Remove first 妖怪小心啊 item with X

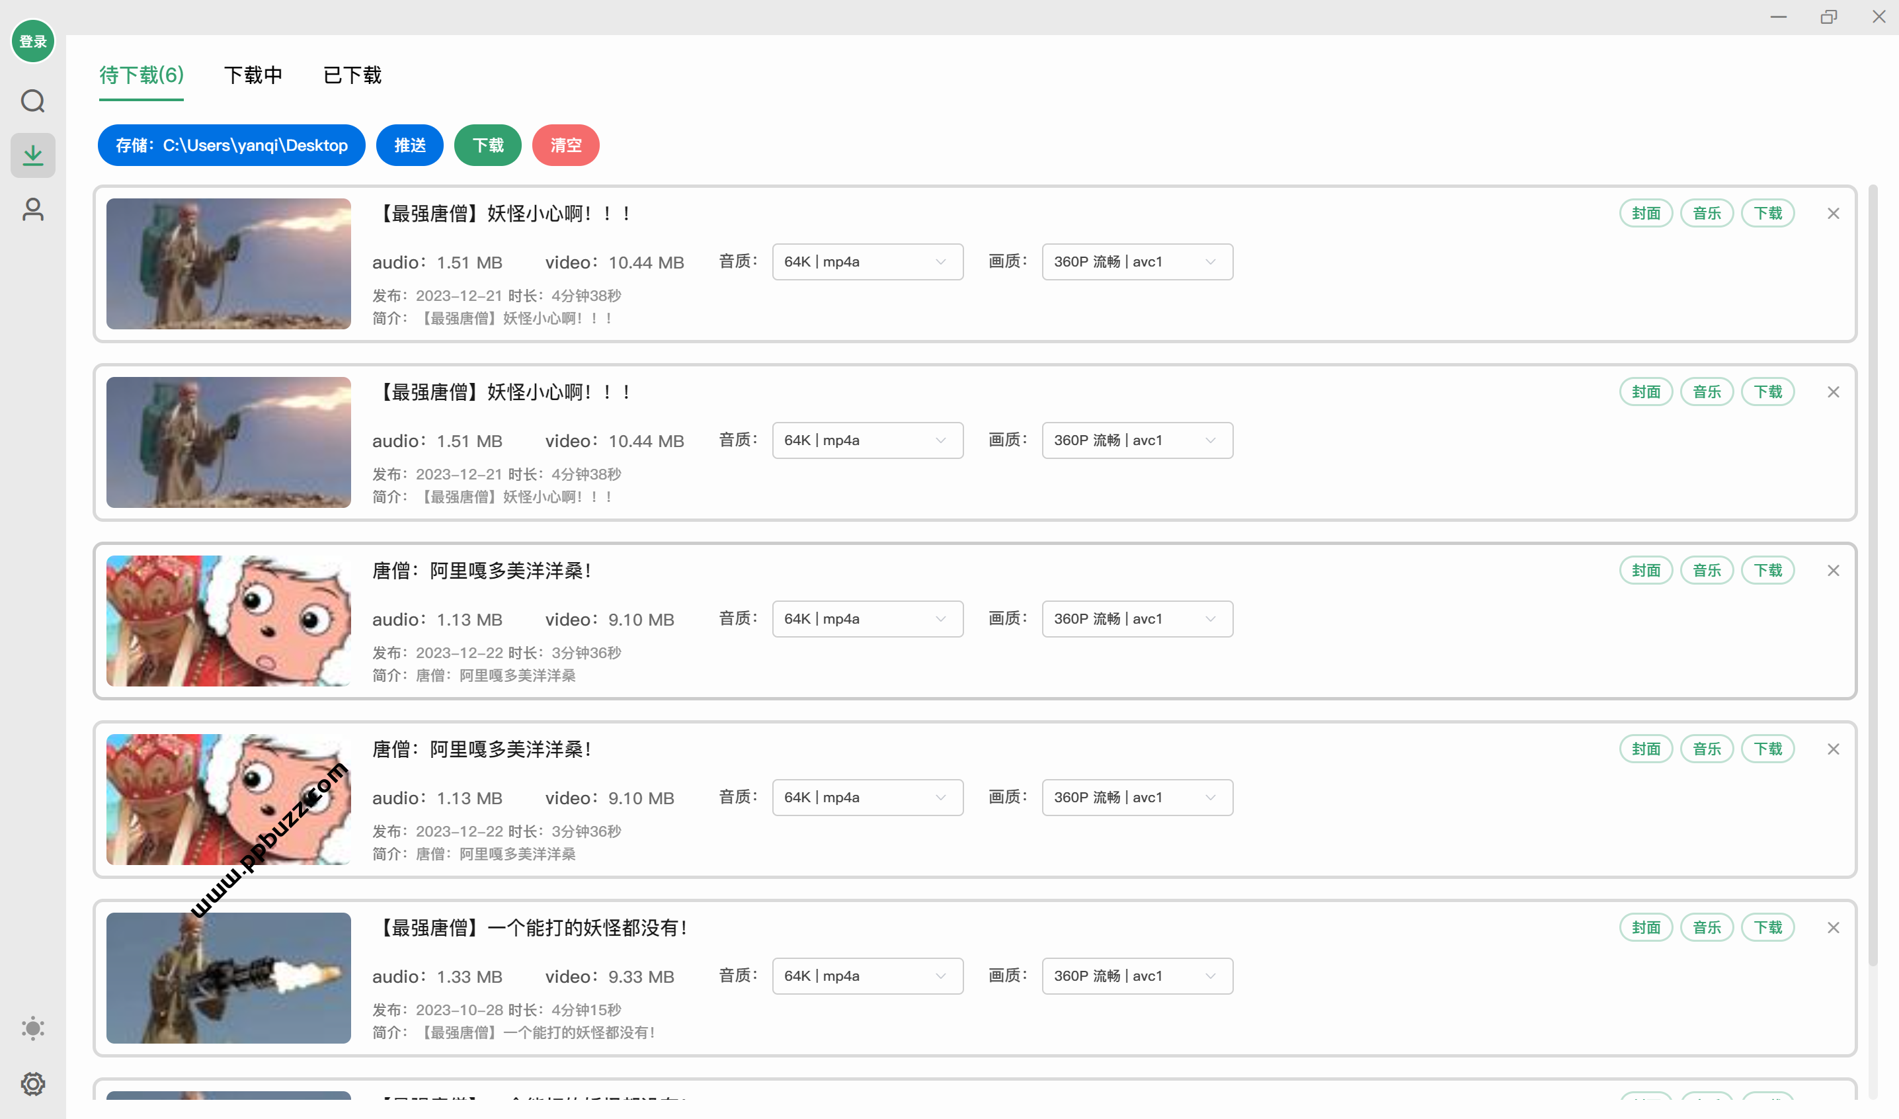tap(1834, 214)
